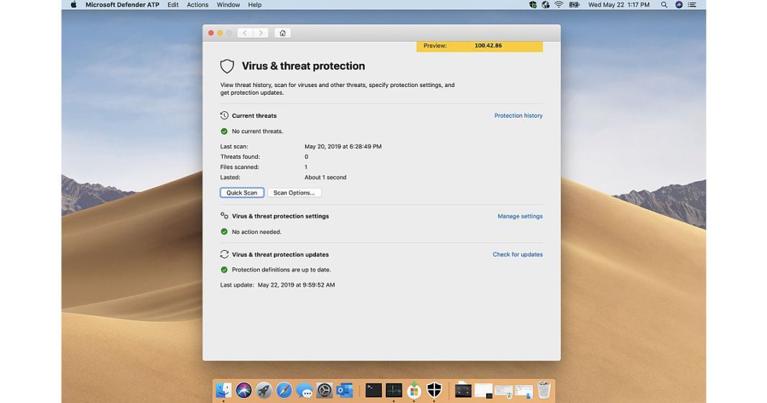Open Messages from the dock
767x403 pixels.
(305, 390)
